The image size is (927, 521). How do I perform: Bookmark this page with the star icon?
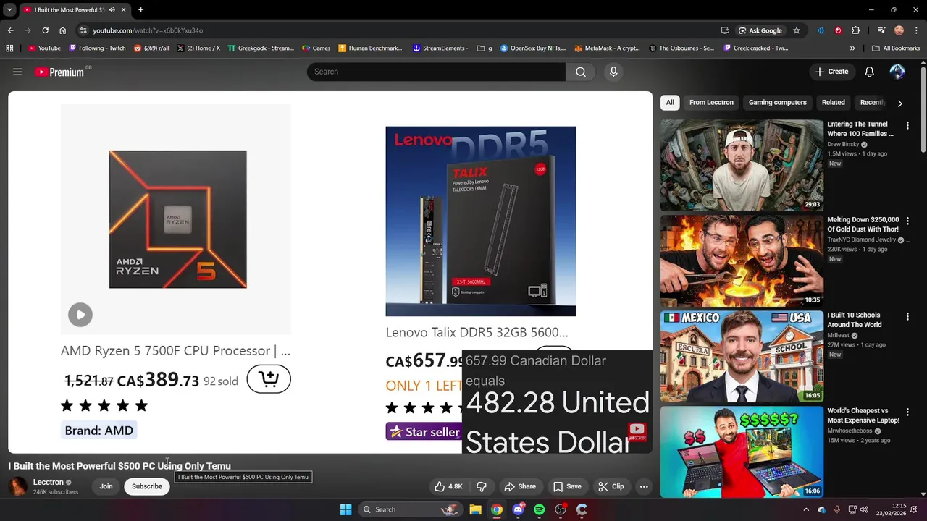tap(797, 30)
